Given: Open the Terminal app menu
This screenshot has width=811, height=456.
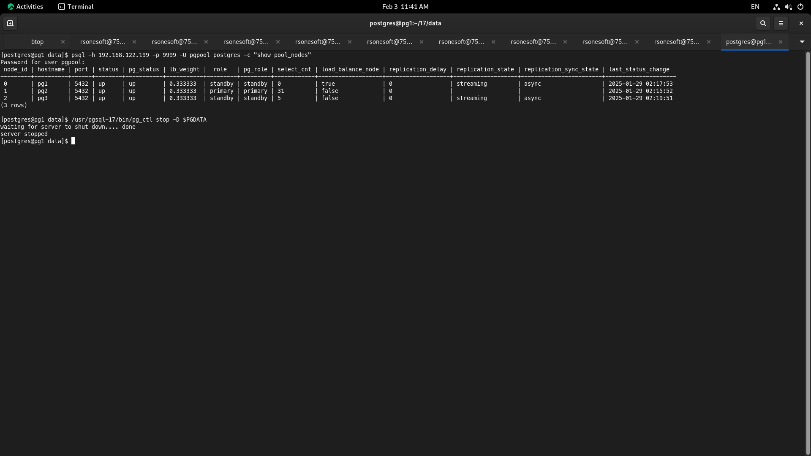Looking at the screenshot, I should [x=76, y=7].
